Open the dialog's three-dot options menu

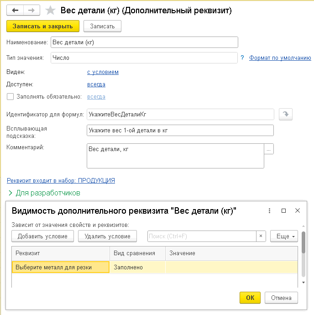(x=270, y=210)
